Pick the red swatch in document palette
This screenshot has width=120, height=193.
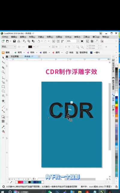pos(19,182)
